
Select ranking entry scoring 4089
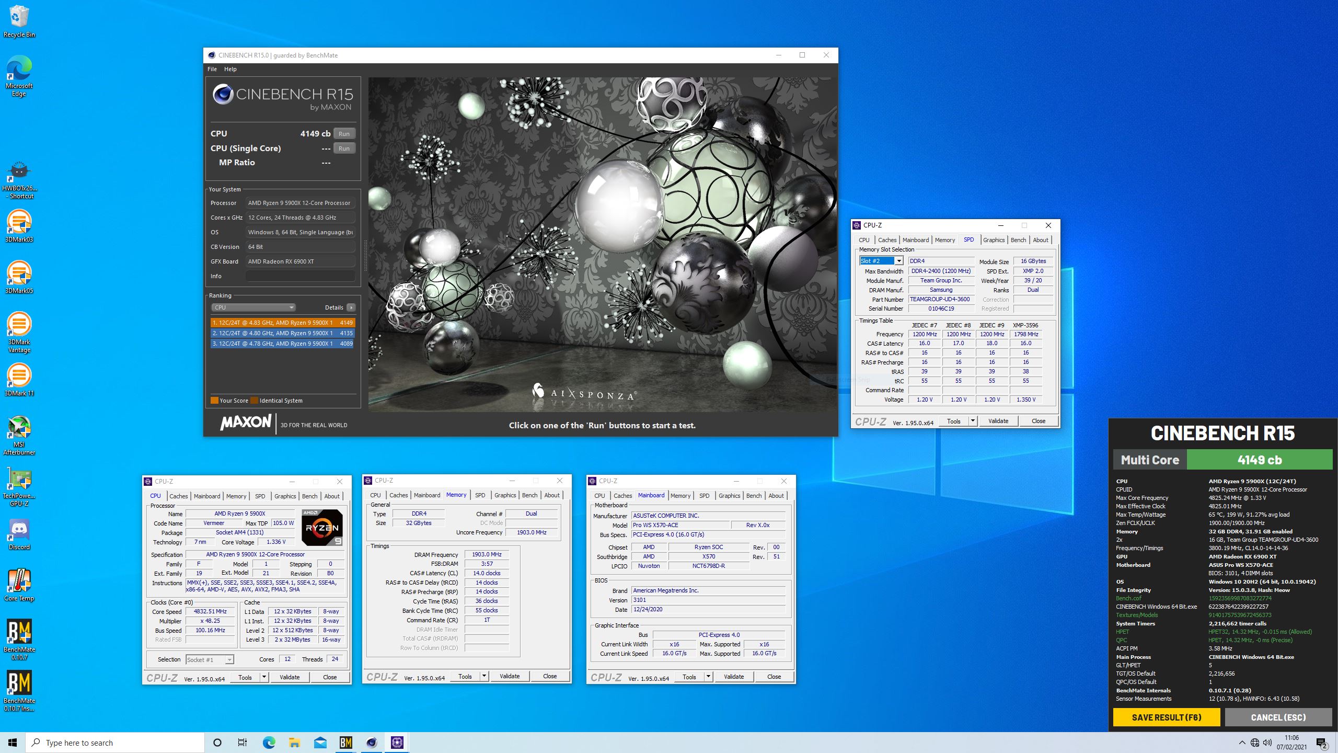click(x=282, y=344)
